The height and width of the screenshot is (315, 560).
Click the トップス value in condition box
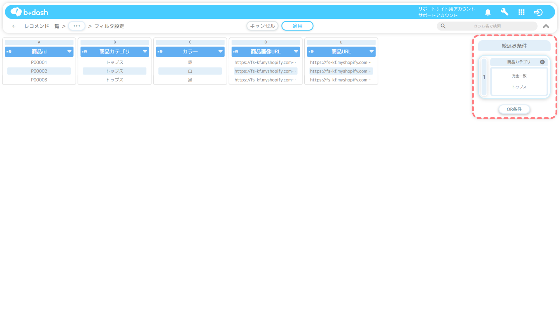tap(519, 87)
